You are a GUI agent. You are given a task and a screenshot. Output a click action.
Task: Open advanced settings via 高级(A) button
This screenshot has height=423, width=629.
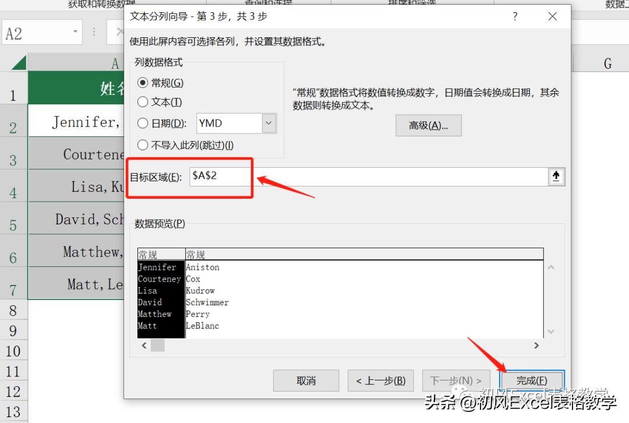pos(429,125)
